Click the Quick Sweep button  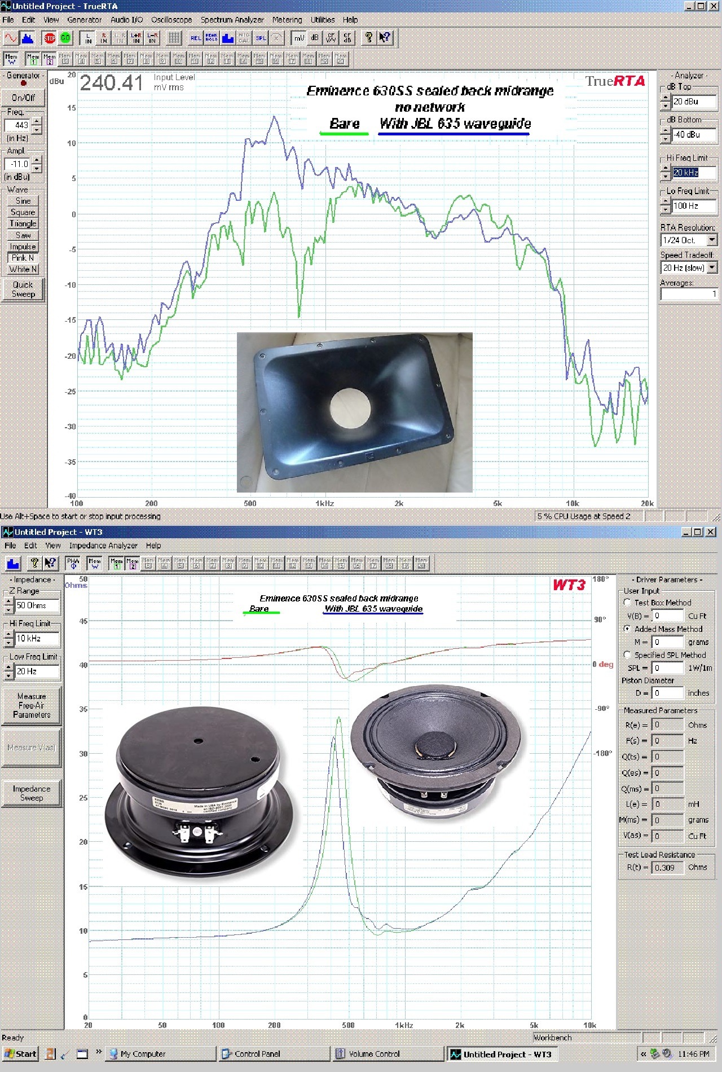pyautogui.click(x=23, y=289)
